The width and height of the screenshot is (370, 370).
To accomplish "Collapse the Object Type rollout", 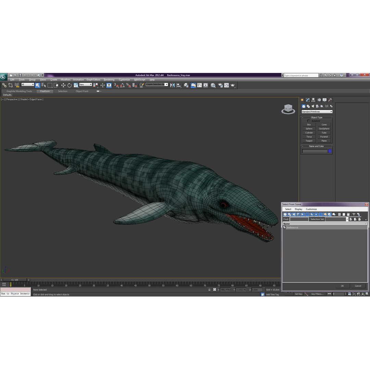I will pyautogui.click(x=317, y=117).
